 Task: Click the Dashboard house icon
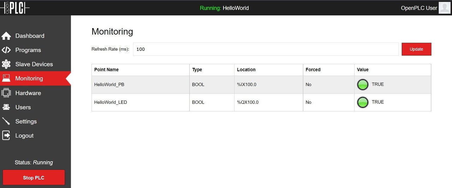pyautogui.click(x=6, y=36)
